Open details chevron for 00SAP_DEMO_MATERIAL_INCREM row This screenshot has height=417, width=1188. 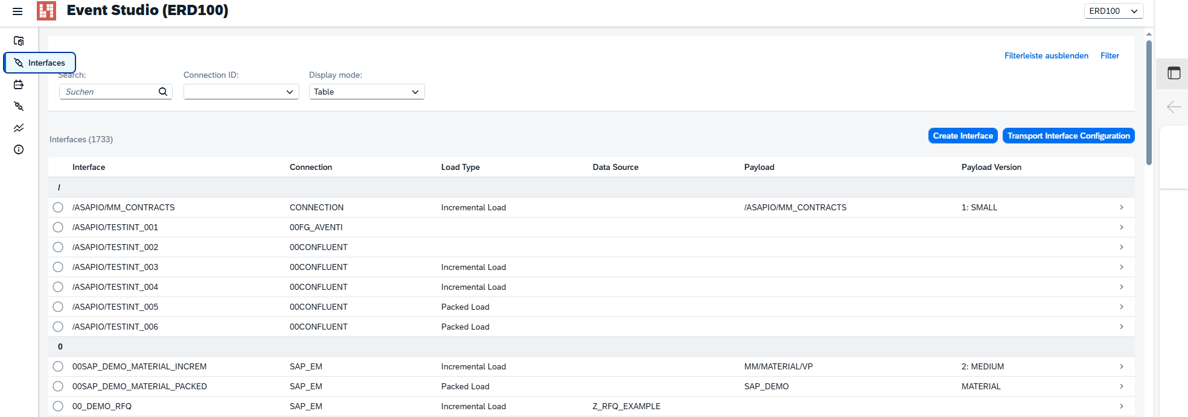[1122, 366]
